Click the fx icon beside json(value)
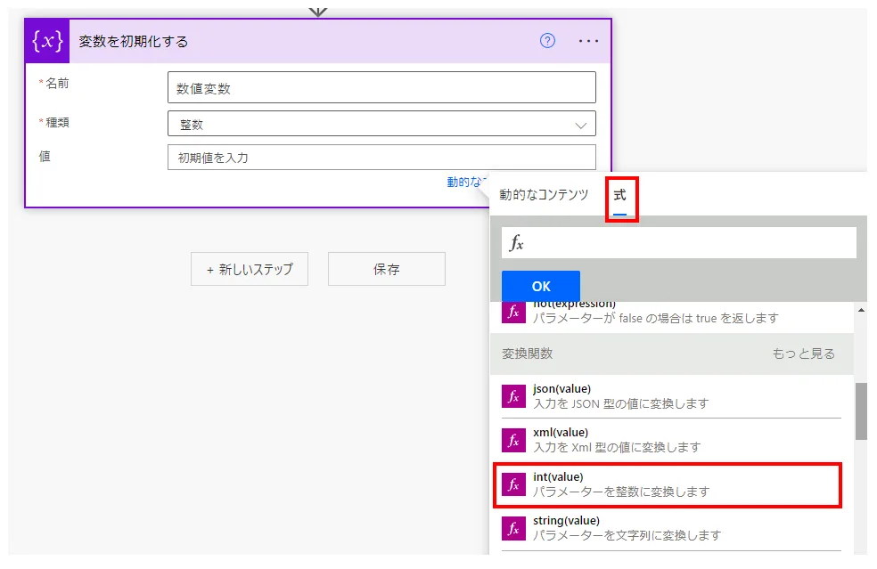This screenshot has width=877, height=569. (513, 396)
